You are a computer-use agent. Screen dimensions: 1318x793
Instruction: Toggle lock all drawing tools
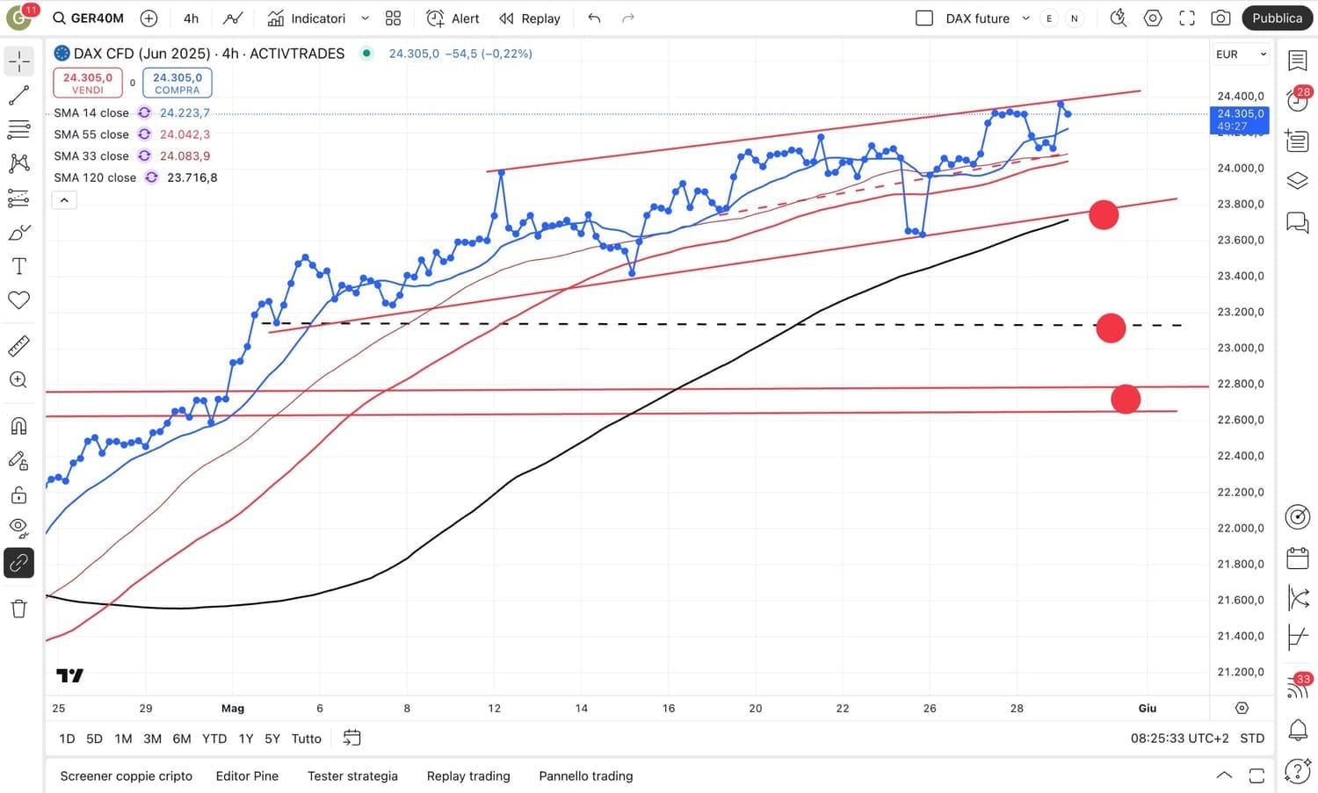point(19,494)
